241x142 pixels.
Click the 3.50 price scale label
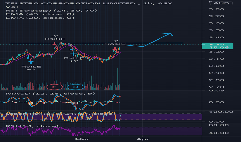[x=216, y=30]
